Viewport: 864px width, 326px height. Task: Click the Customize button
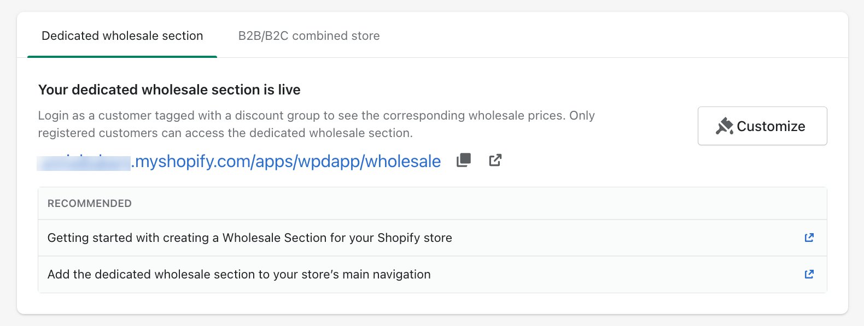click(762, 126)
